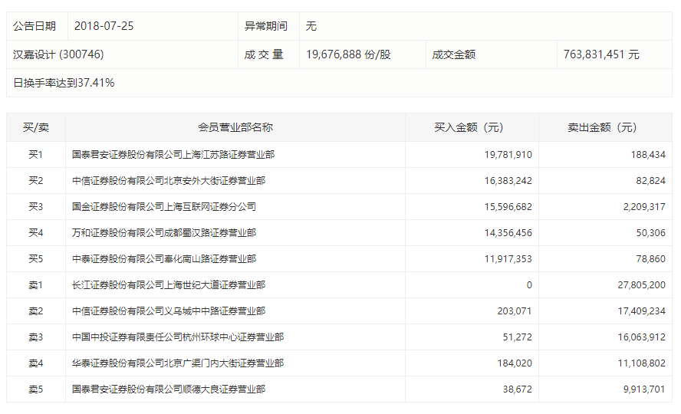Open 国金证券 上海互联网证券分公司 entry

(x=164, y=207)
